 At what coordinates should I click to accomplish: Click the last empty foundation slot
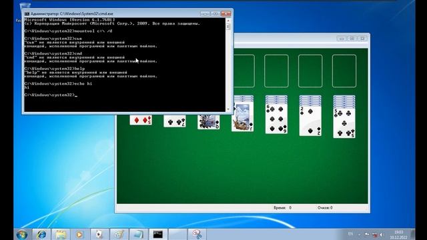[x=344, y=71]
